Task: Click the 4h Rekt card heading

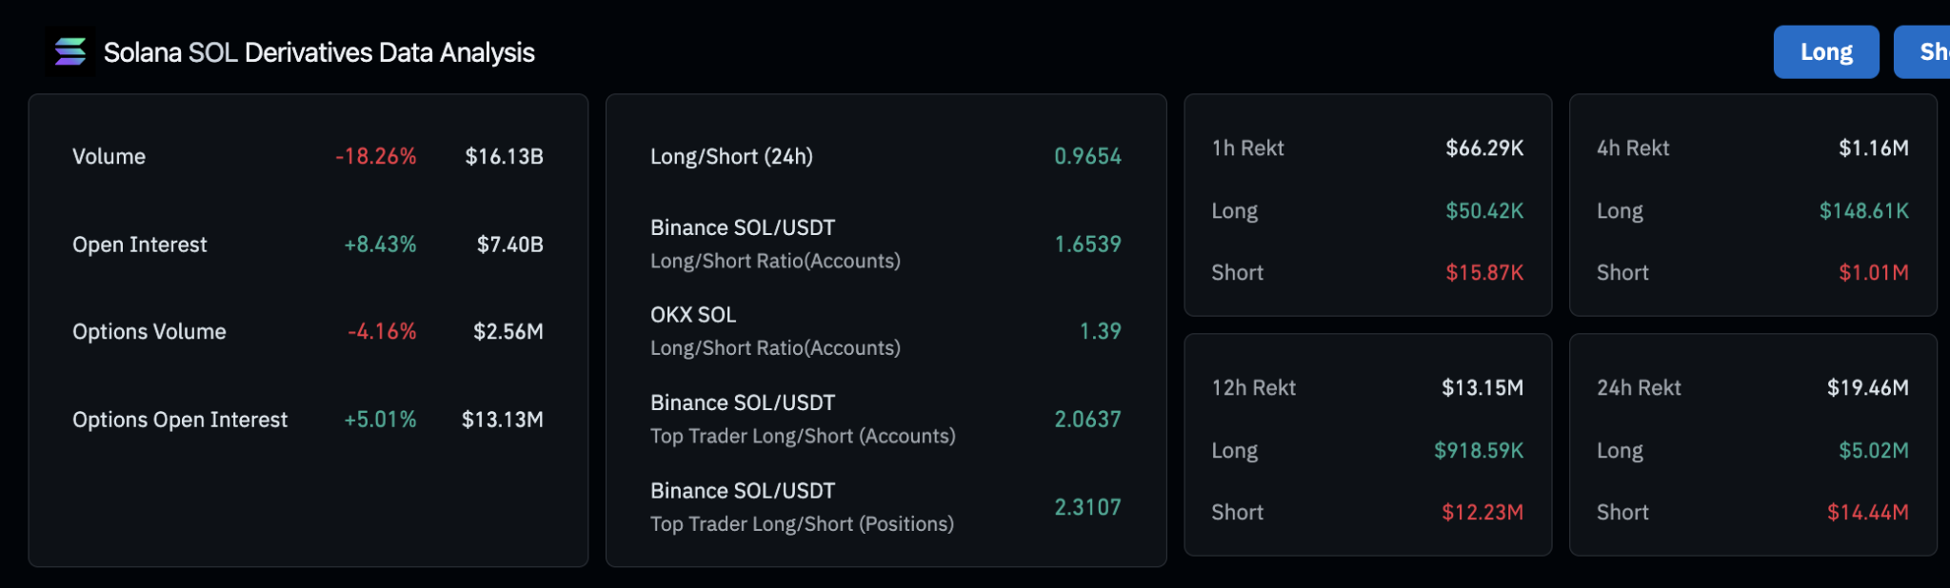Action: tap(1633, 148)
